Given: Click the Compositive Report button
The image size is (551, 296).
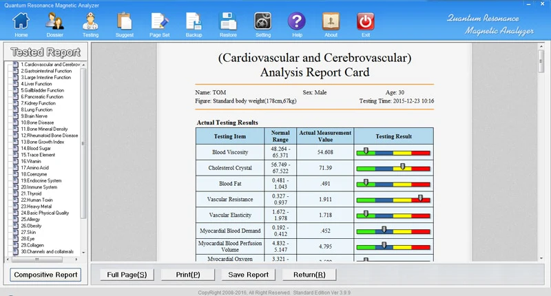Looking at the screenshot, I should [x=45, y=275].
